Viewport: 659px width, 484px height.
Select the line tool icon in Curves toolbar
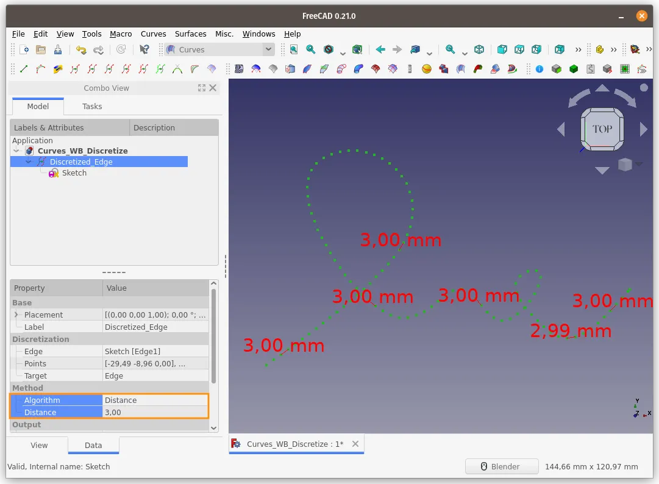click(x=24, y=69)
